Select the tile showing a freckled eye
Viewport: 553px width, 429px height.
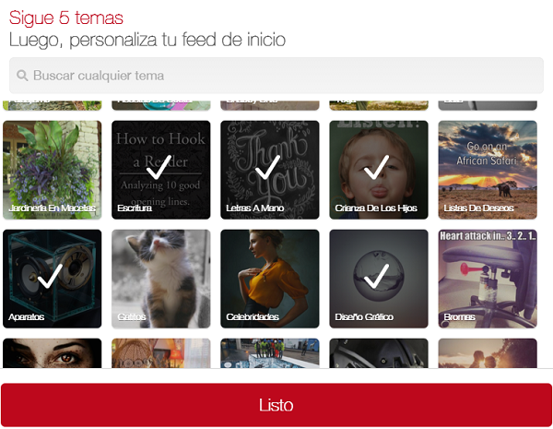coord(53,353)
